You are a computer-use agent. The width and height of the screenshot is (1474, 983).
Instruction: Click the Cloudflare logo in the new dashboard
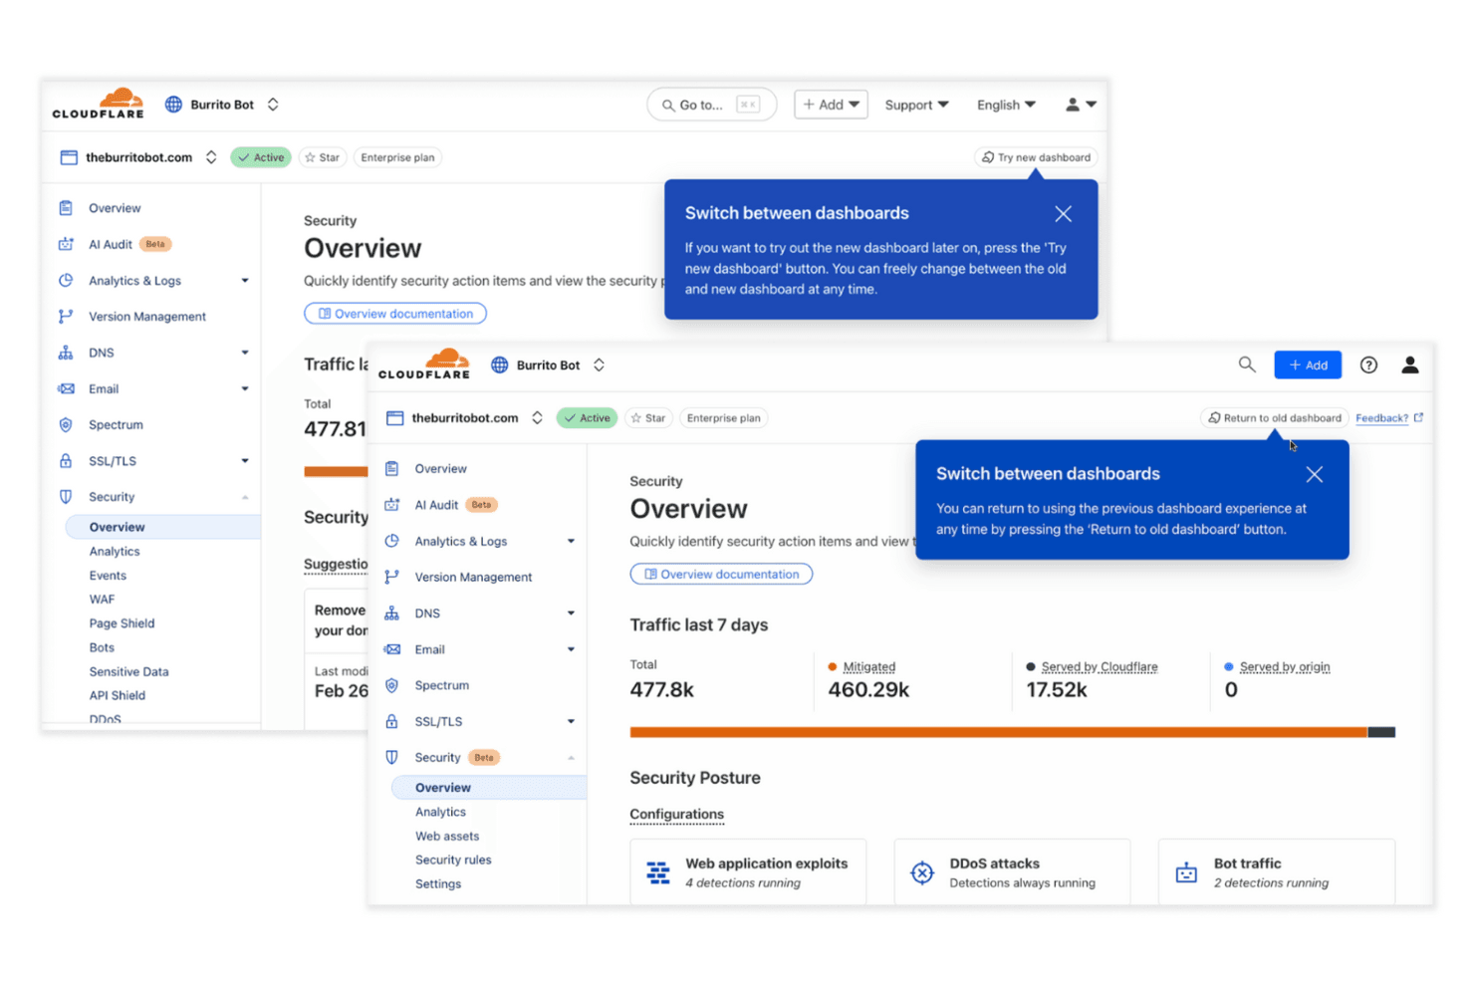(x=424, y=365)
